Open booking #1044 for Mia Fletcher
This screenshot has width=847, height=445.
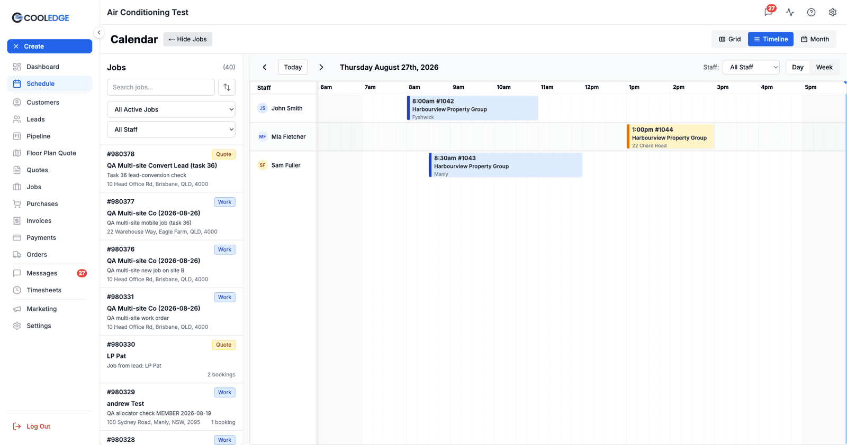click(x=671, y=137)
